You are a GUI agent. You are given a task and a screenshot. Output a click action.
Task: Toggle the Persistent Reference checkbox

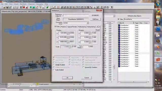[x=54, y=57]
